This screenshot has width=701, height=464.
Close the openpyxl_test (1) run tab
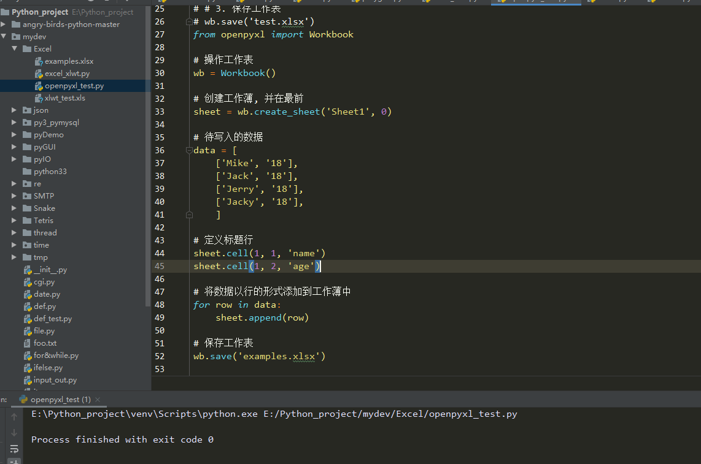96,398
